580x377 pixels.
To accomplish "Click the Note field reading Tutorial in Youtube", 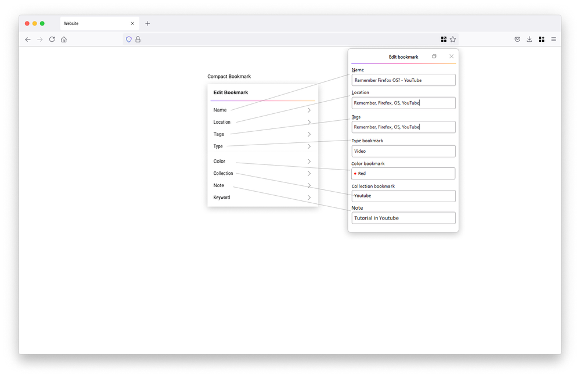I will [x=403, y=218].
